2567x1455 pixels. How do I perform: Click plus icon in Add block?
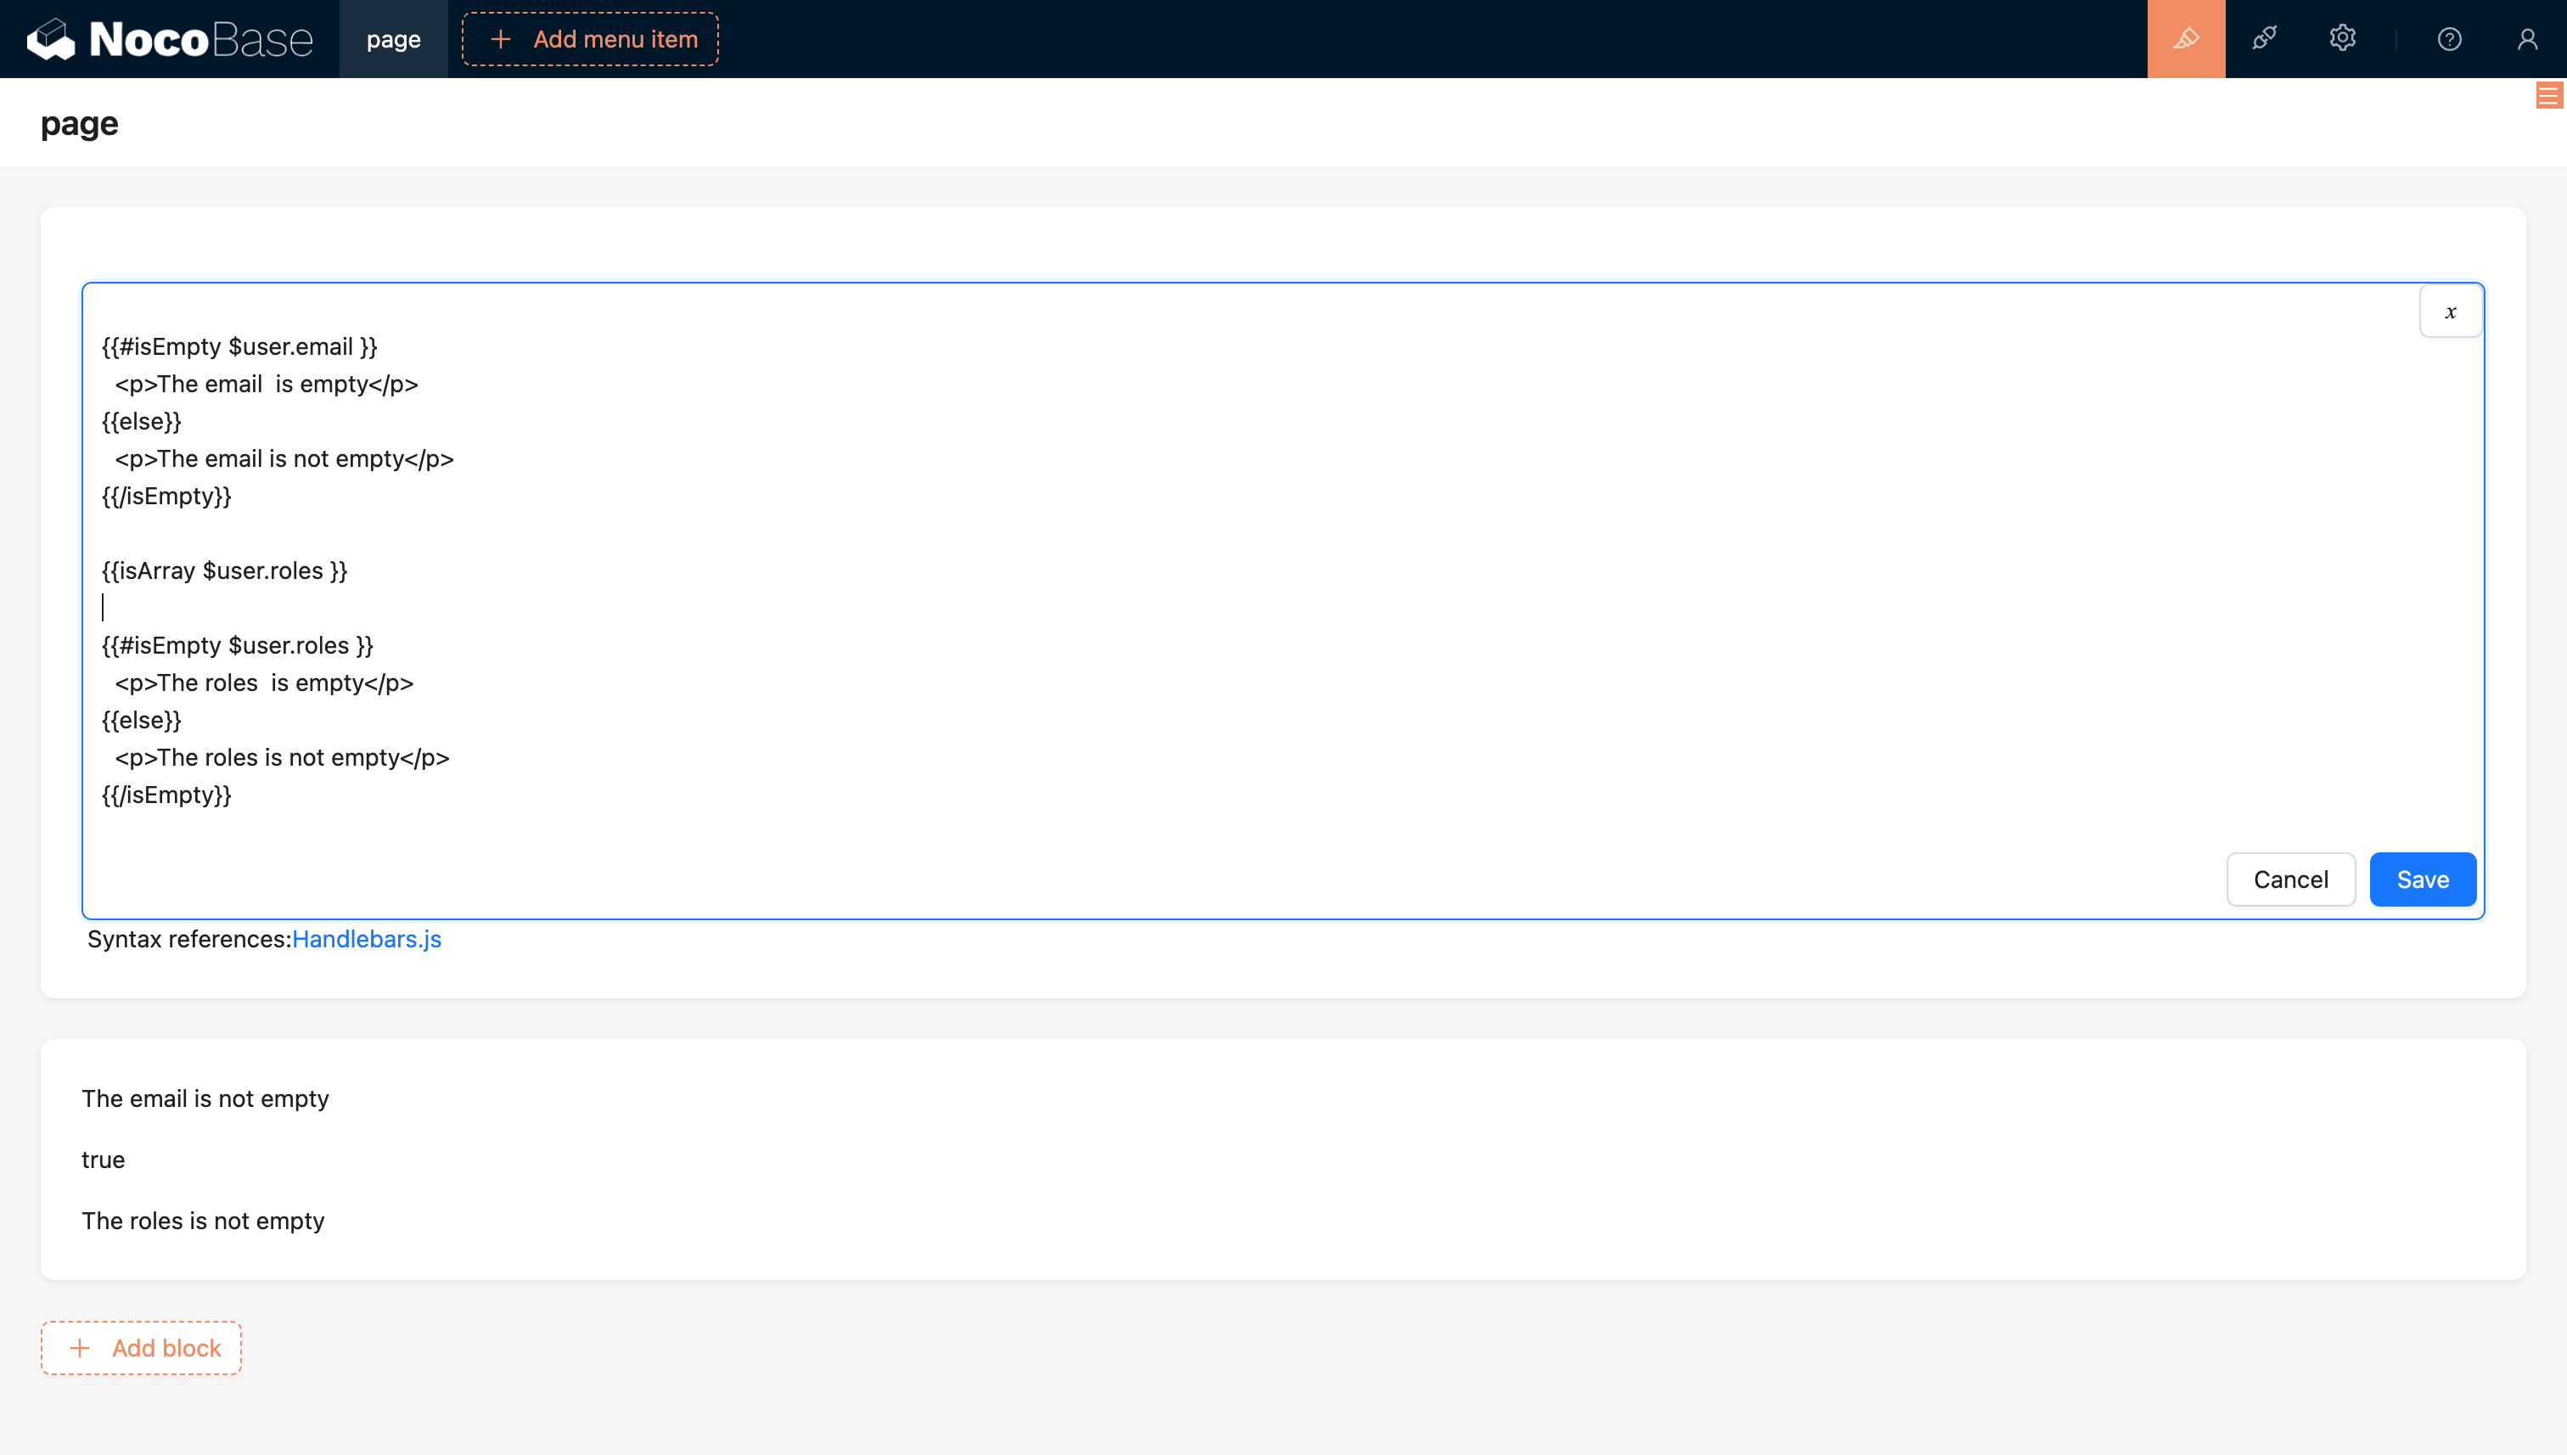pos(80,1348)
